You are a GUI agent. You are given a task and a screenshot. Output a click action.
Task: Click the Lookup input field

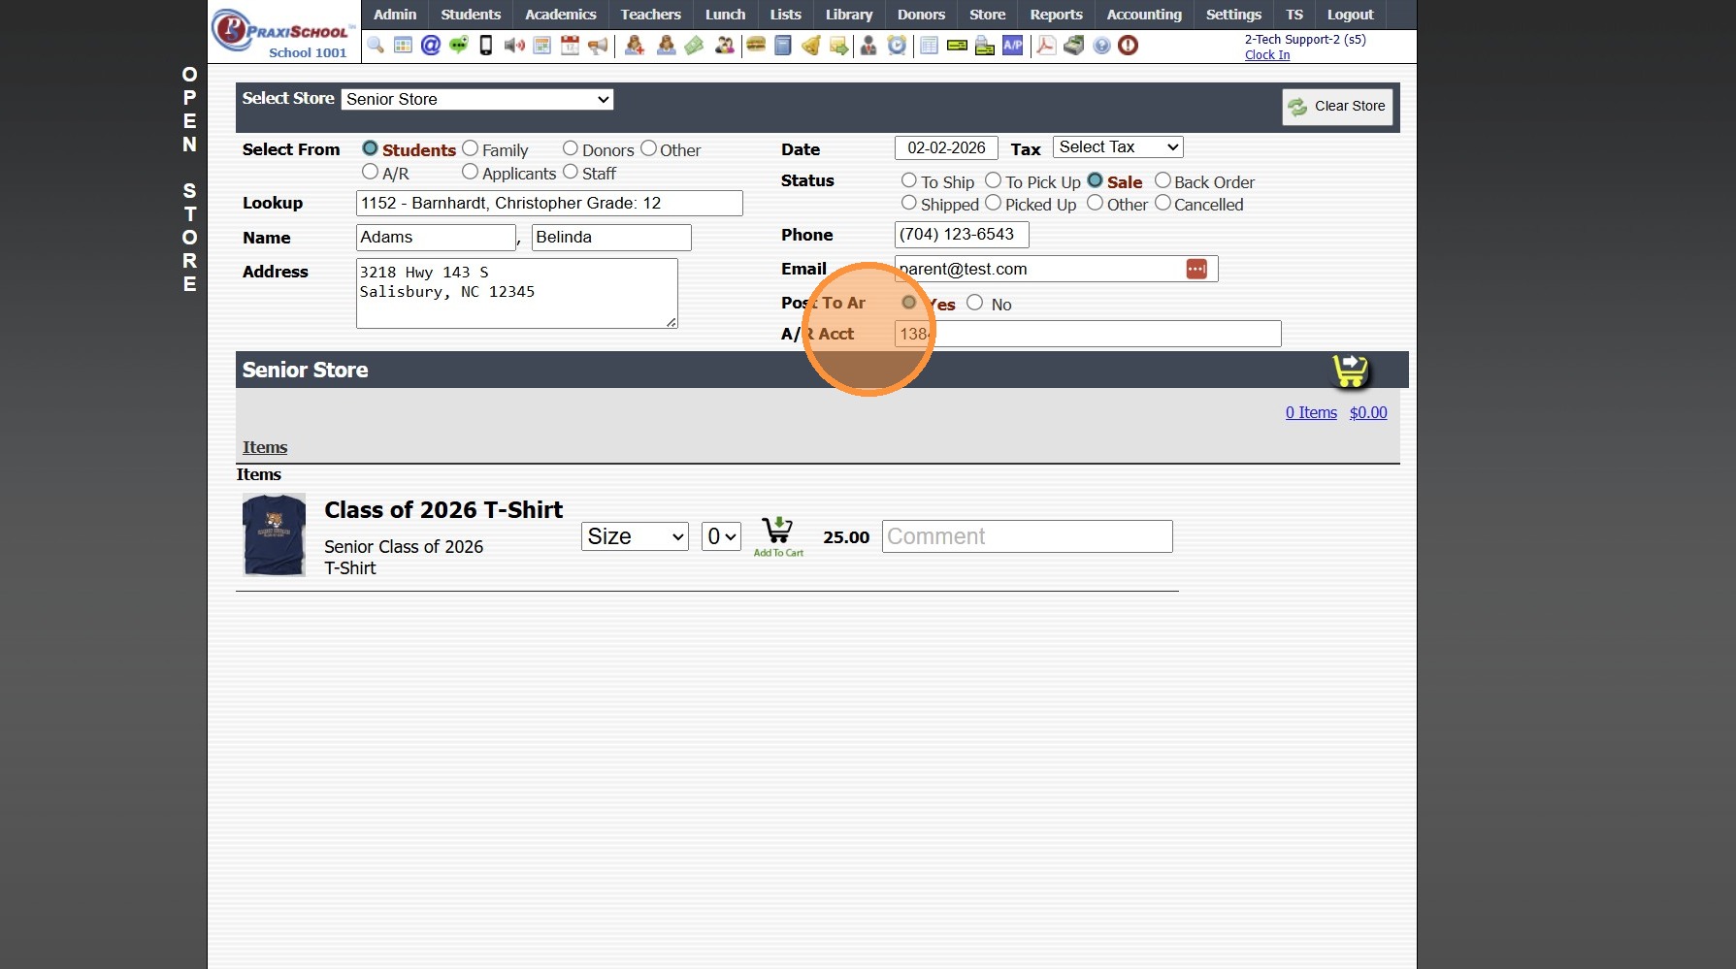pos(549,203)
